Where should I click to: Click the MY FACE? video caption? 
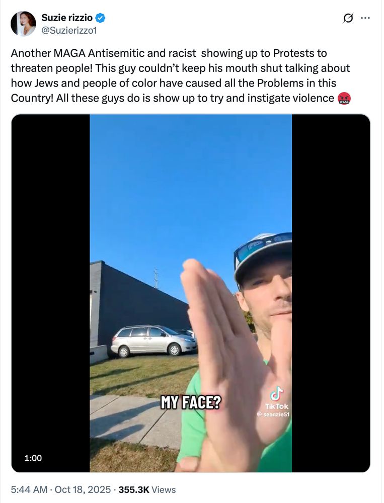(191, 402)
